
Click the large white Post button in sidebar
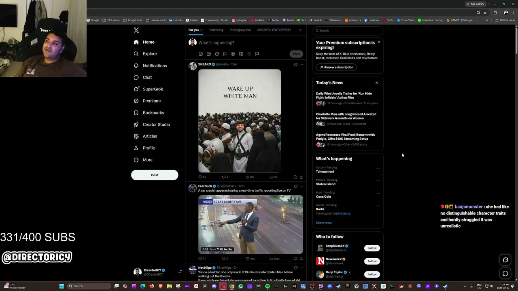click(155, 175)
